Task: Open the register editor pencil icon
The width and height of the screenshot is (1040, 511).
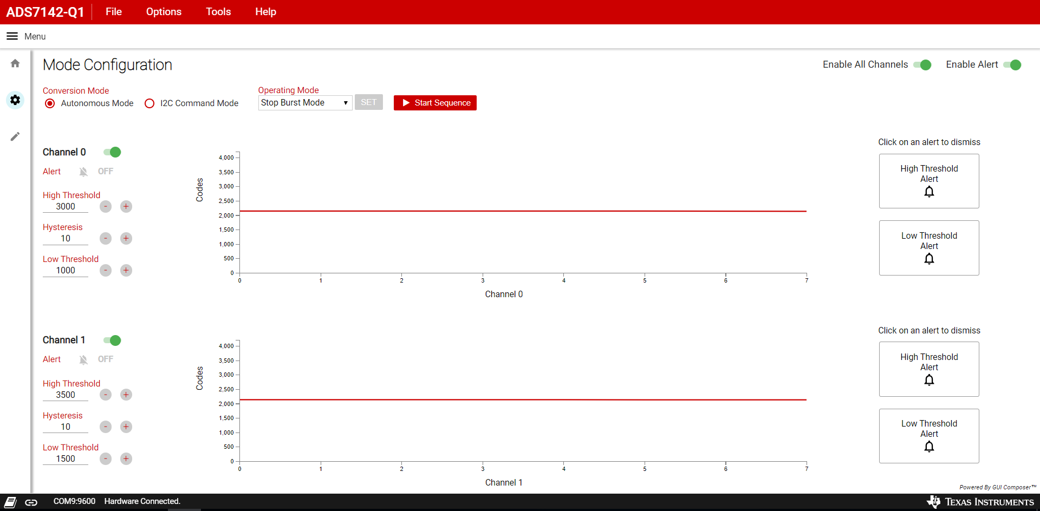Action: tap(15, 136)
